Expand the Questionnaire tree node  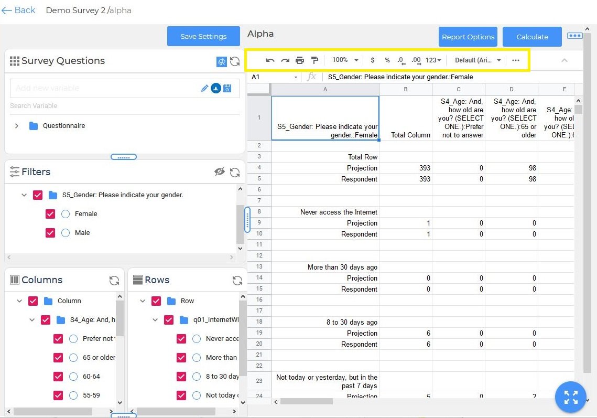click(x=16, y=126)
